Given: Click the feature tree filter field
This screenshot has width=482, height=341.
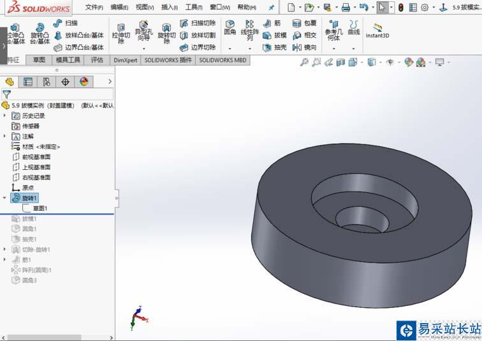Looking at the screenshot, I should (61, 94).
